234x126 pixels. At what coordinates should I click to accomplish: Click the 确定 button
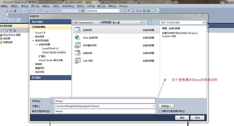(182, 118)
